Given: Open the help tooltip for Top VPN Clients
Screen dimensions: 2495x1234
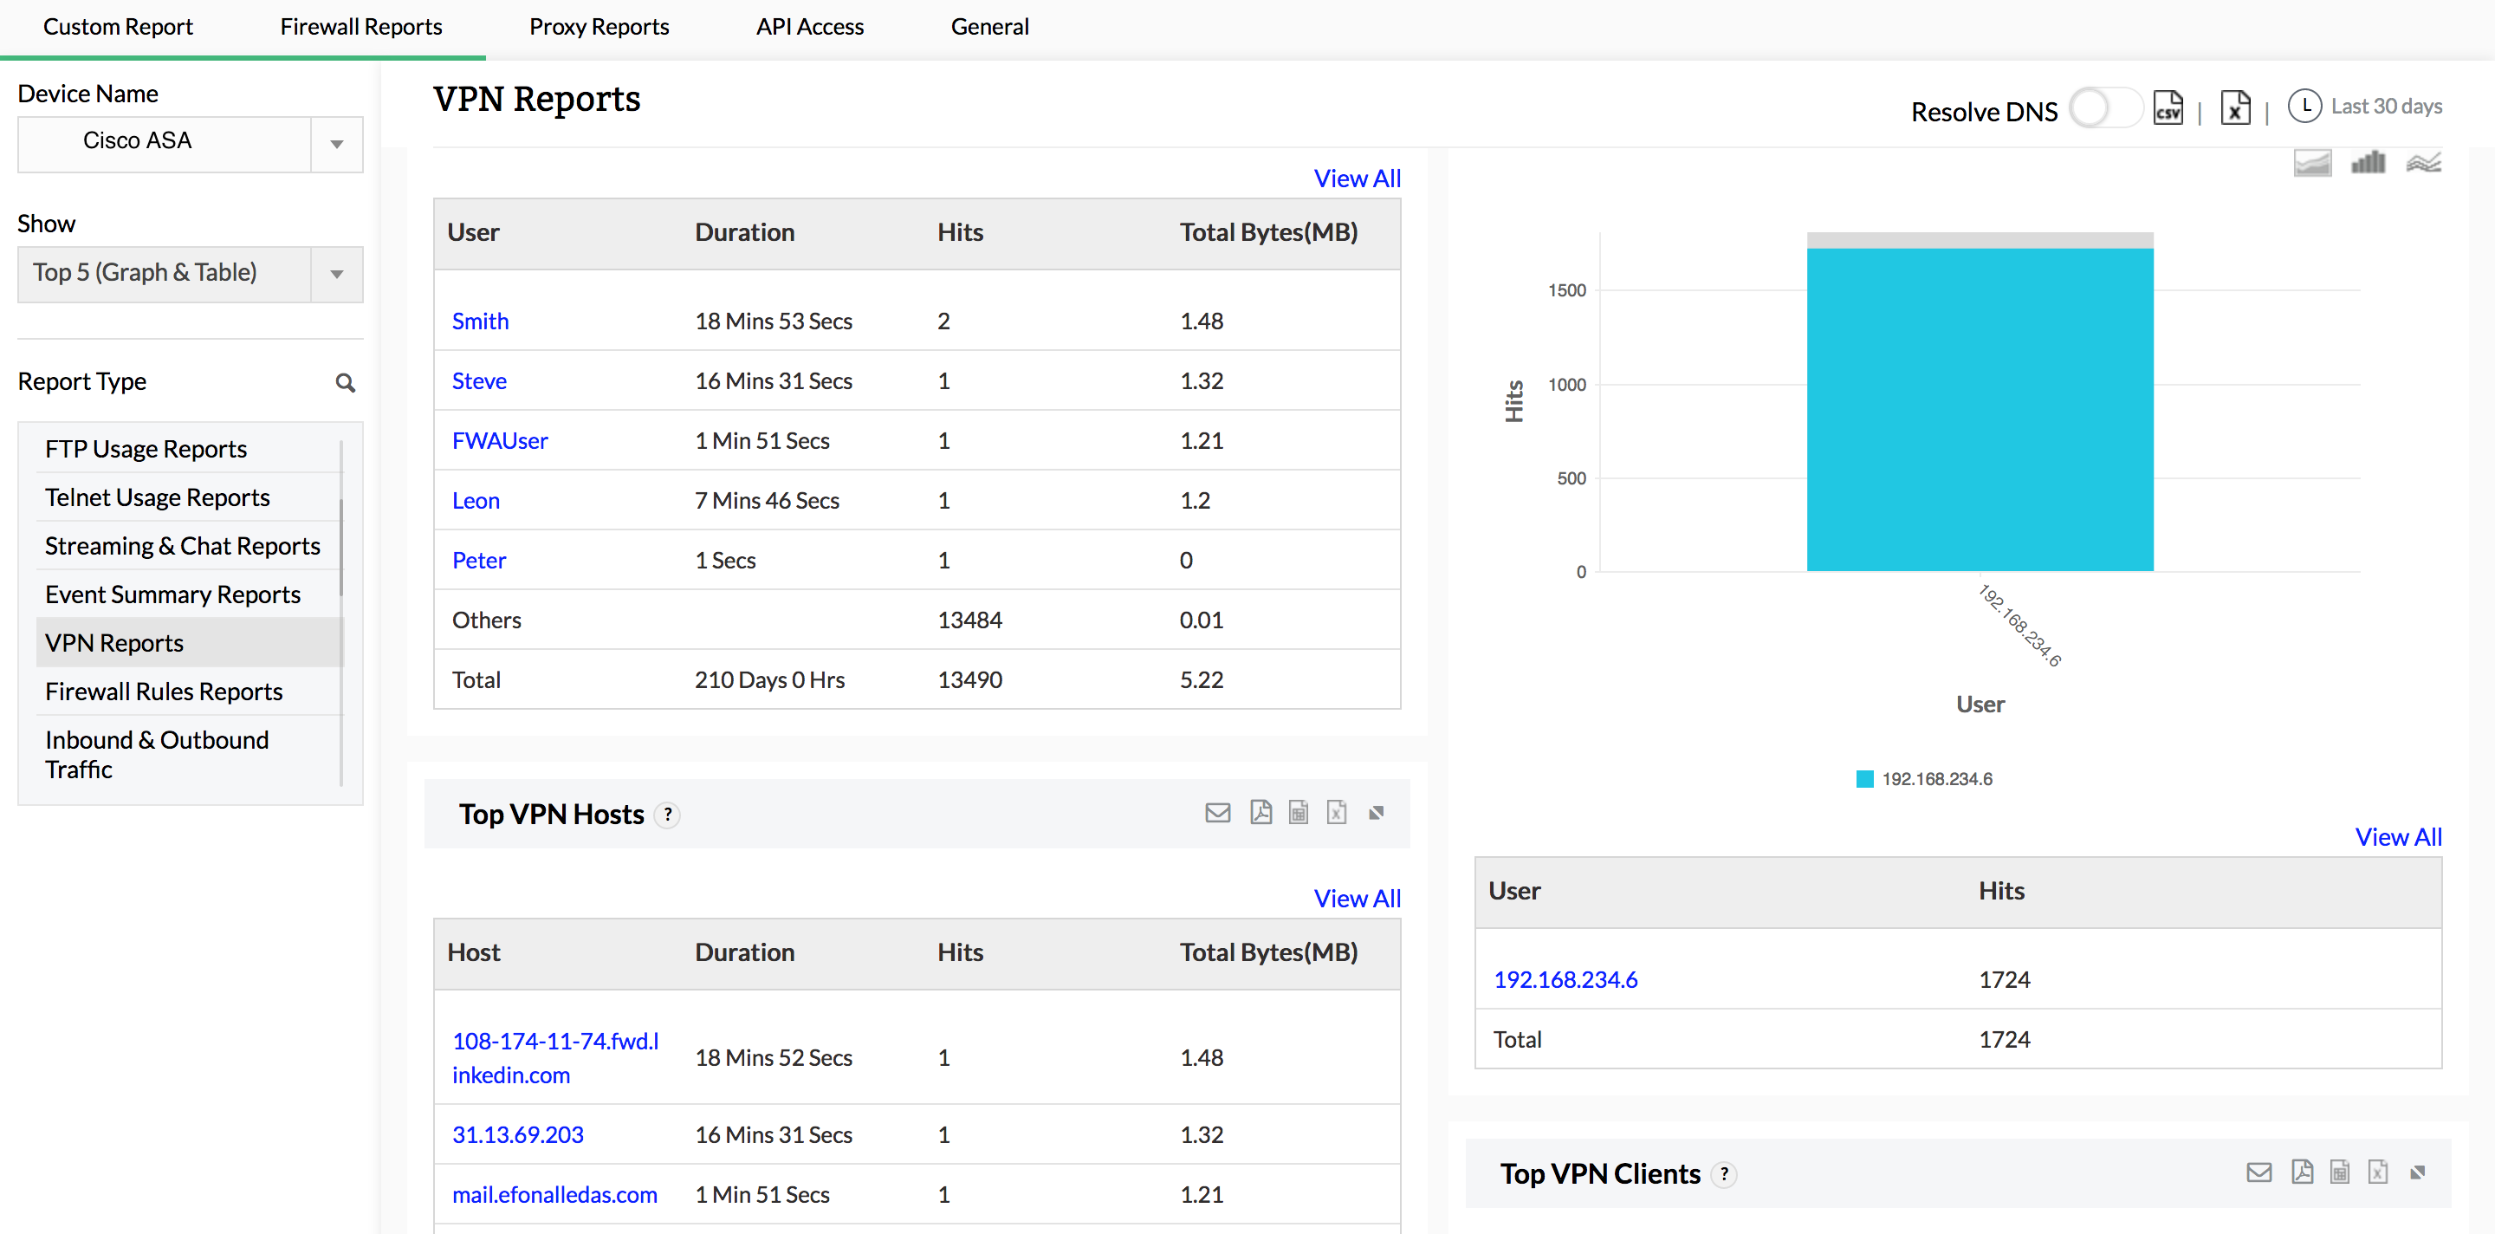Looking at the screenshot, I should pos(1724,1174).
